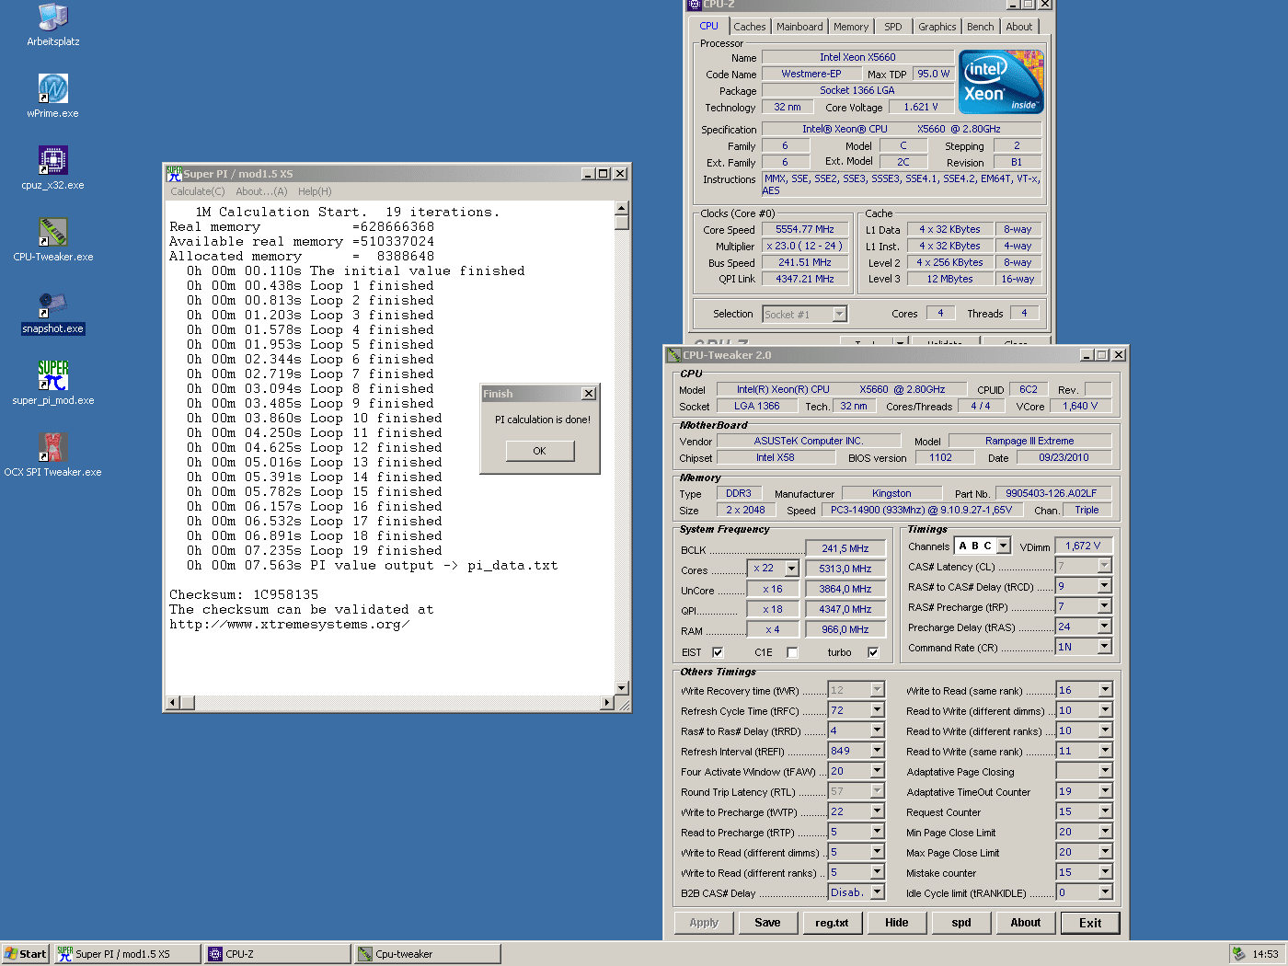Click the Super PI horizontal scrollbar right arrow
The width and height of the screenshot is (1288, 966).
click(x=606, y=703)
